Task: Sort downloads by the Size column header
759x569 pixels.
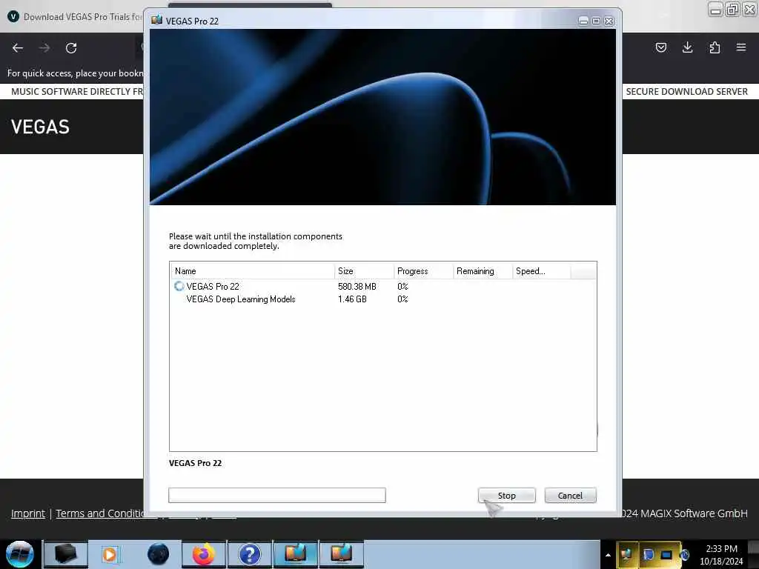Action: point(364,271)
